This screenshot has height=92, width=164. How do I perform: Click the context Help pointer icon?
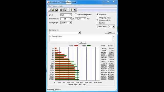click(x=75, y=10)
